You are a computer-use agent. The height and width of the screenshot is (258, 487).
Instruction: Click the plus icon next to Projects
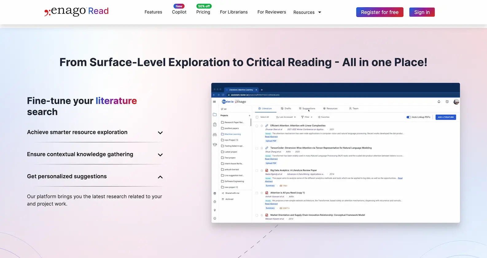click(x=249, y=116)
